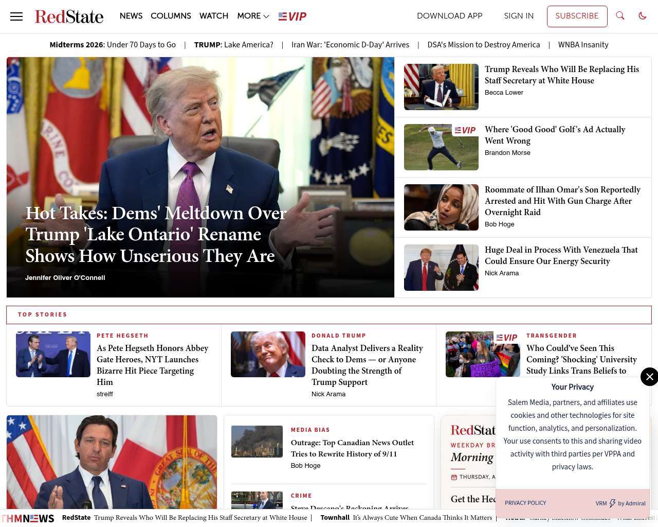Click author streiff

pos(105,394)
